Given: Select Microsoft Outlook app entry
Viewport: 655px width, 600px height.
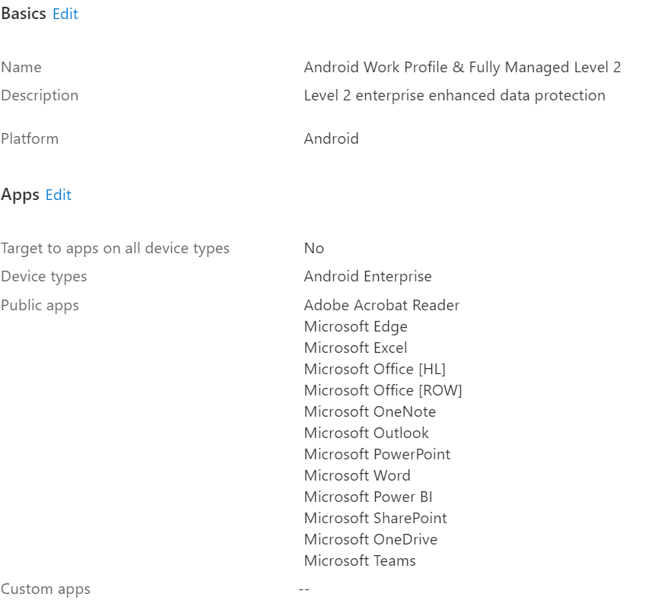Looking at the screenshot, I should pyautogui.click(x=366, y=433).
